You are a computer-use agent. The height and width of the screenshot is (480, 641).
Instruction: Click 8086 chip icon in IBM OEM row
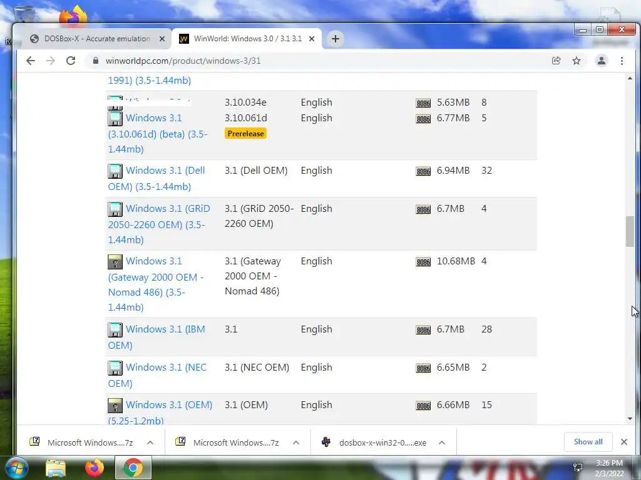pos(423,330)
